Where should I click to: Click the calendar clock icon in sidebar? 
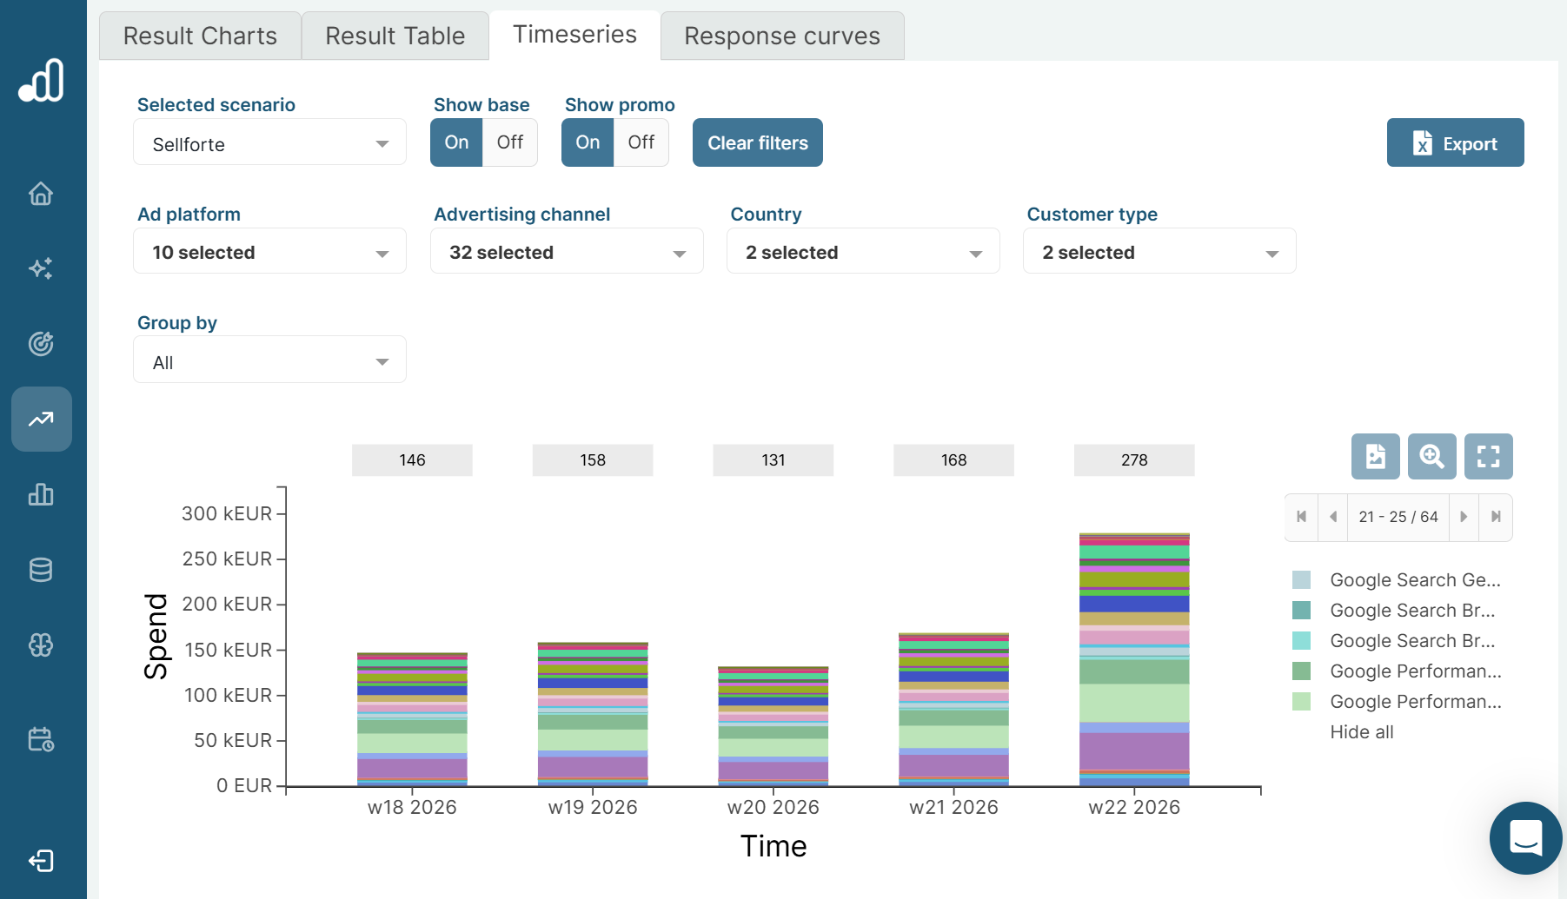click(x=41, y=739)
